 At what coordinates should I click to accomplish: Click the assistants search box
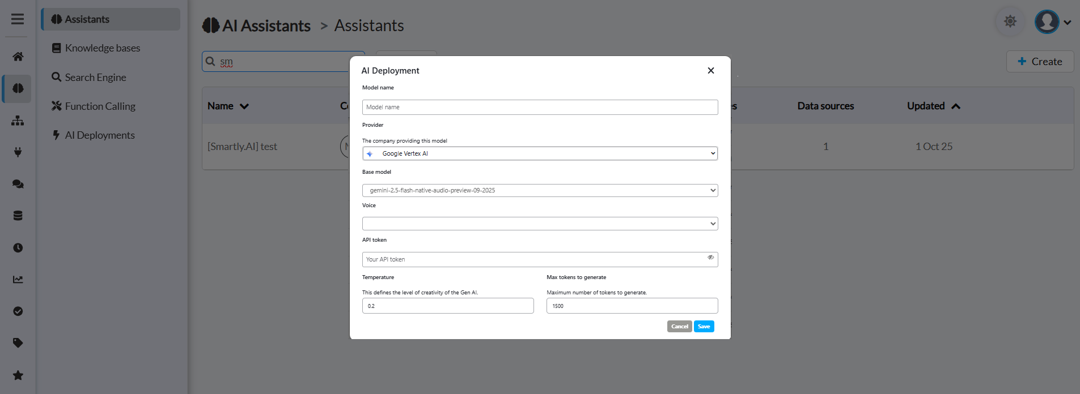point(283,61)
